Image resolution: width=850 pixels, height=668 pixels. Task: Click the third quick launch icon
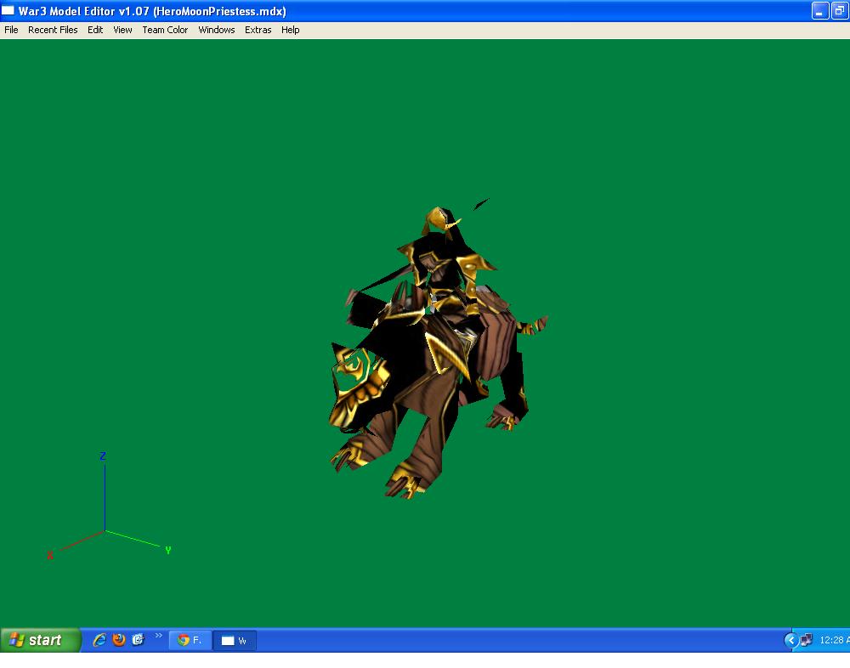(x=139, y=640)
